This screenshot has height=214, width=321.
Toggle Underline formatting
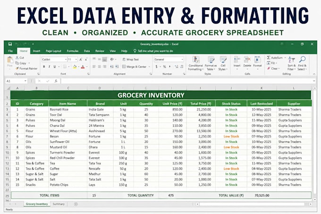tap(54, 67)
